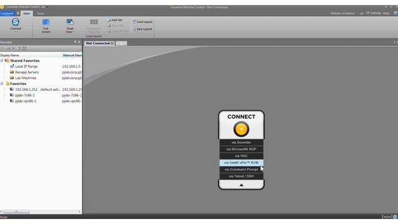Choose via Telnet / SSH connection
Viewport: 398px width, 224px height.
[241, 176]
